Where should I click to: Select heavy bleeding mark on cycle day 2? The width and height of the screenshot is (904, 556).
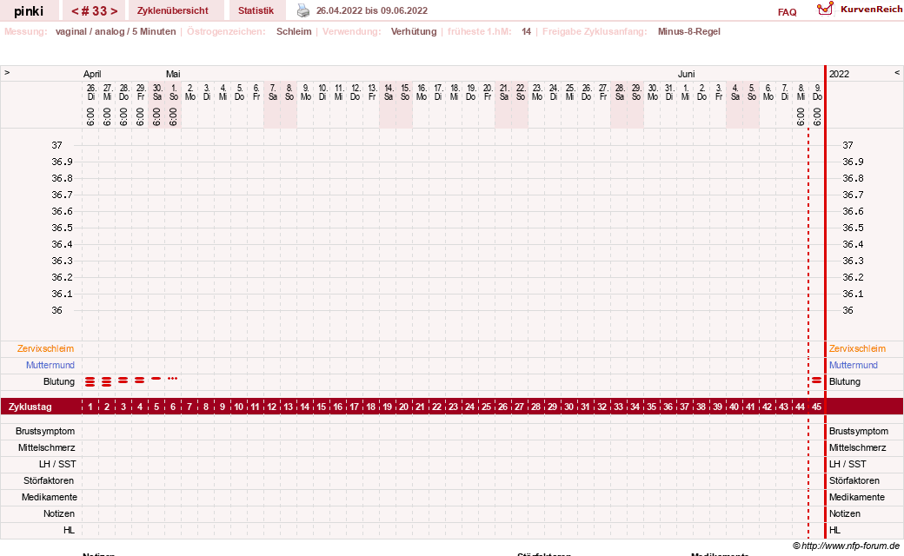[x=107, y=381]
